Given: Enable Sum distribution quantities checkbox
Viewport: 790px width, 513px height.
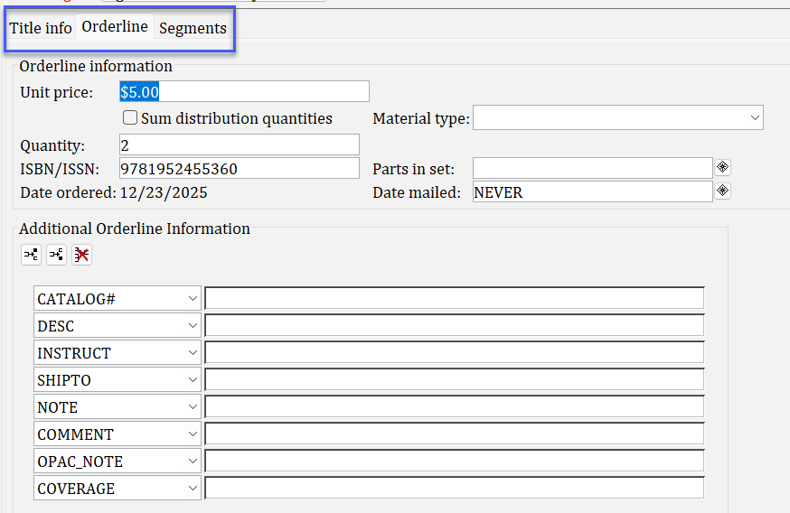Looking at the screenshot, I should click(130, 118).
